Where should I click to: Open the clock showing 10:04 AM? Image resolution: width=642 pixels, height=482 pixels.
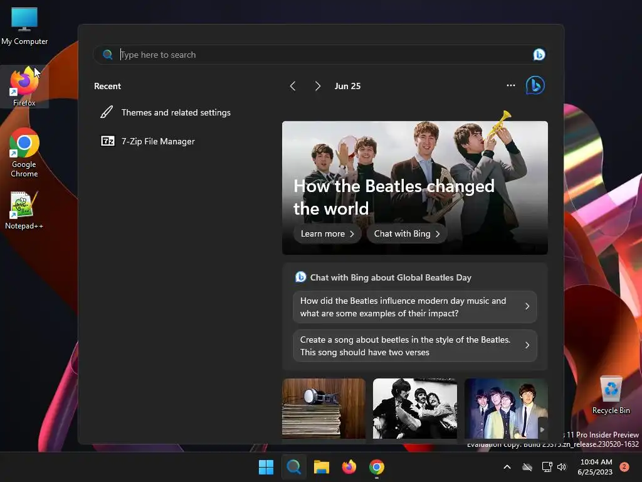(596, 467)
